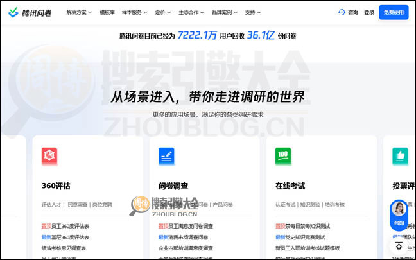Open template 企业内部培训满意度调查

(x=186, y=248)
